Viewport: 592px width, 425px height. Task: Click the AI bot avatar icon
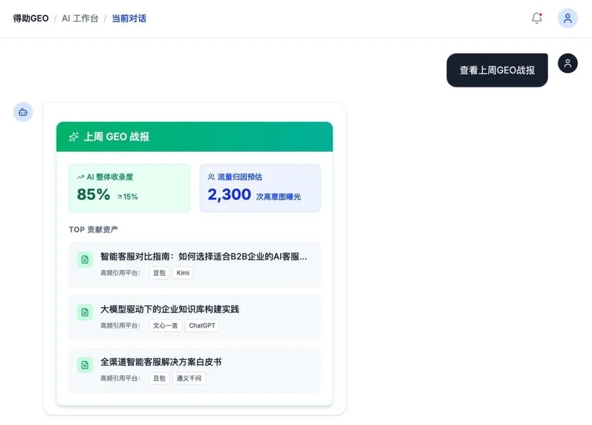pyautogui.click(x=23, y=112)
